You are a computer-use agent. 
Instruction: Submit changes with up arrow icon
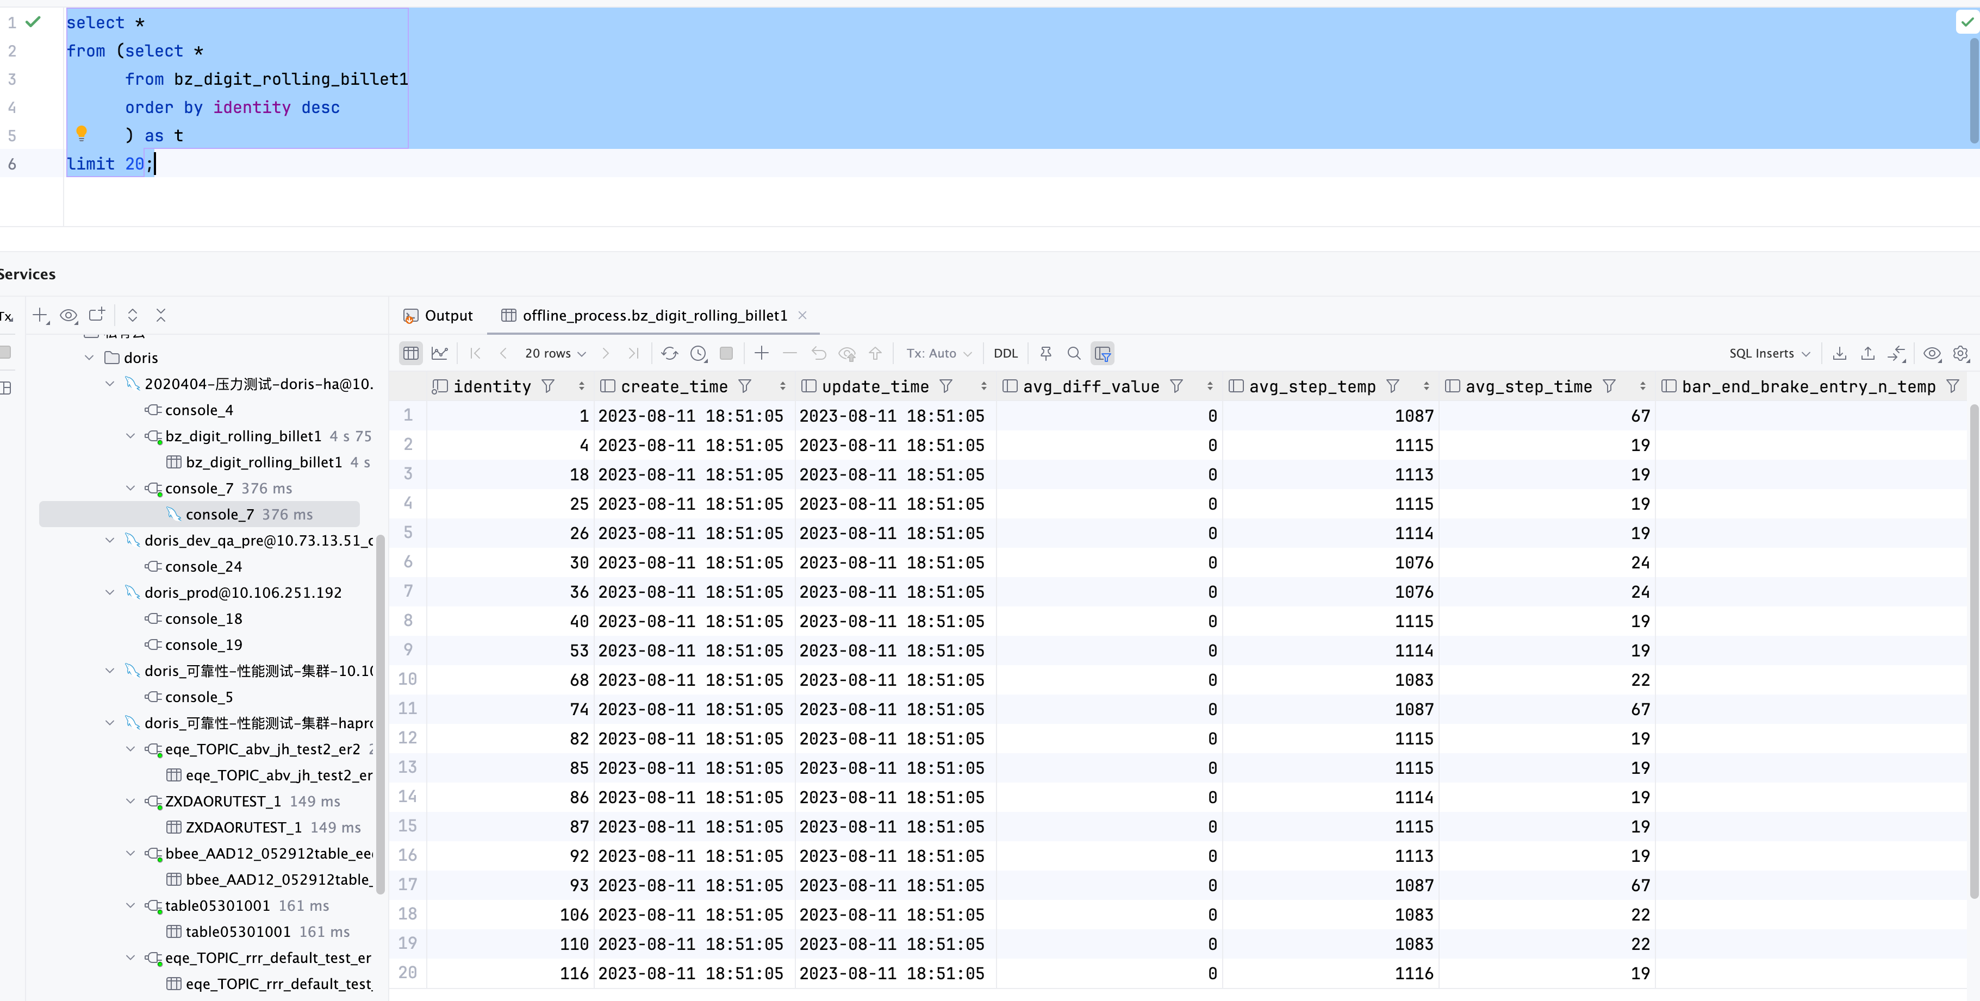[875, 353]
